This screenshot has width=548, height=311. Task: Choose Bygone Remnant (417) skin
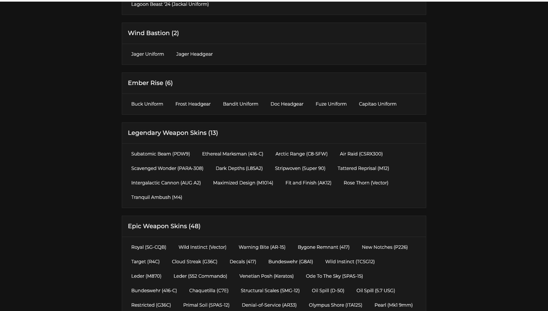pyautogui.click(x=324, y=248)
